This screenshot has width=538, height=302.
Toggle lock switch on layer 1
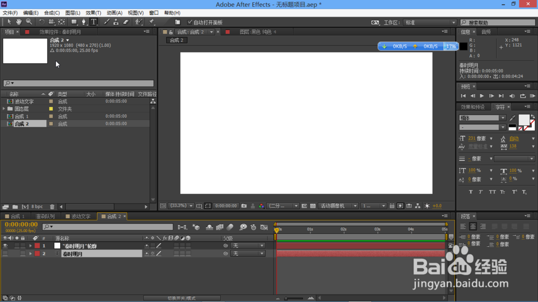pos(23,246)
